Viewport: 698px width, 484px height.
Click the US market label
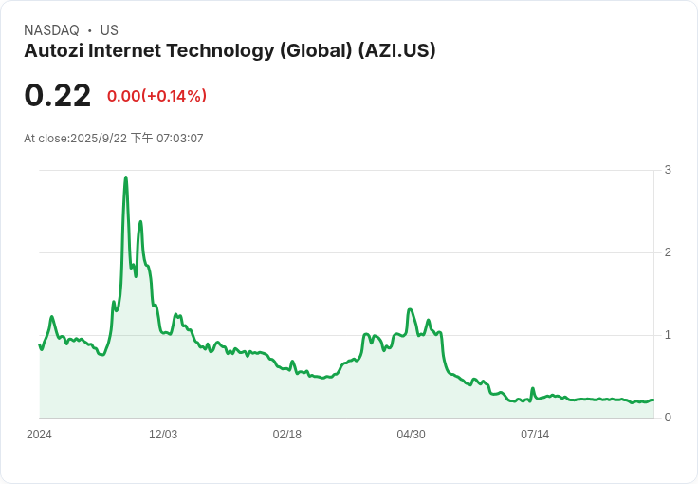109,30
